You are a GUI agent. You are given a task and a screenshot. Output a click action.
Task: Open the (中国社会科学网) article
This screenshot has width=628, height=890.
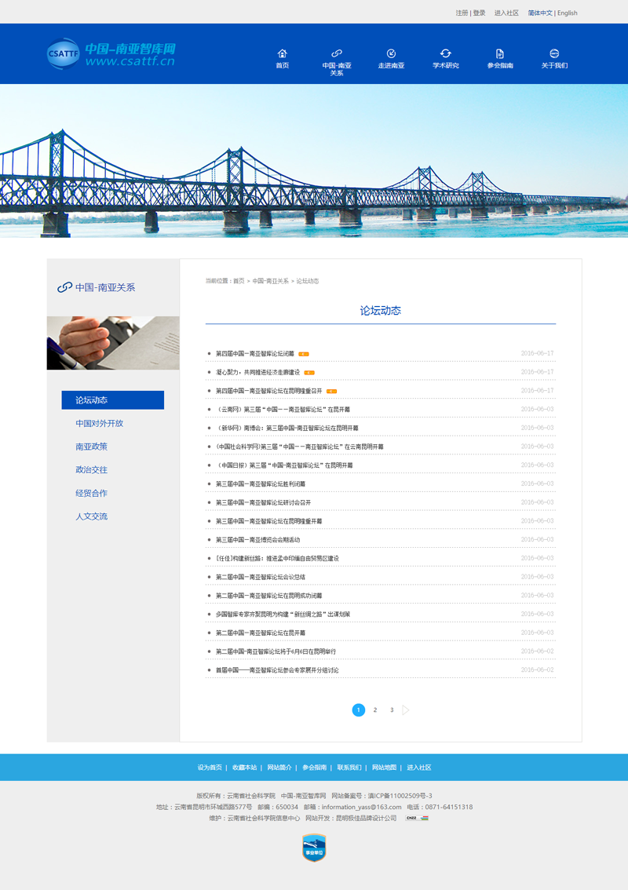(x=300, y=447)
